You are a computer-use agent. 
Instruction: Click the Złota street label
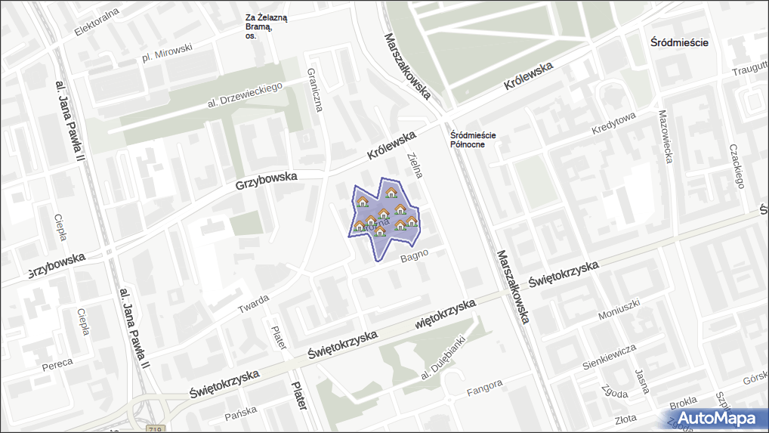[x=625, y=419]
